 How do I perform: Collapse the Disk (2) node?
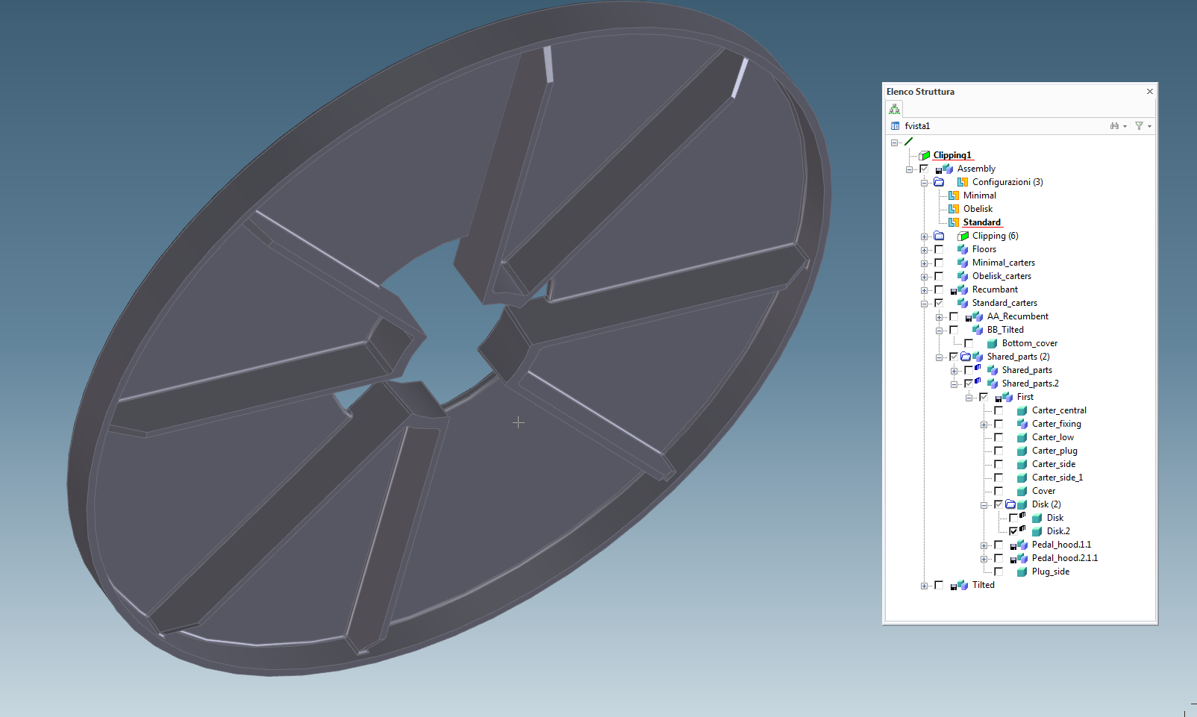pyautogui.click(x=984, y=505)
